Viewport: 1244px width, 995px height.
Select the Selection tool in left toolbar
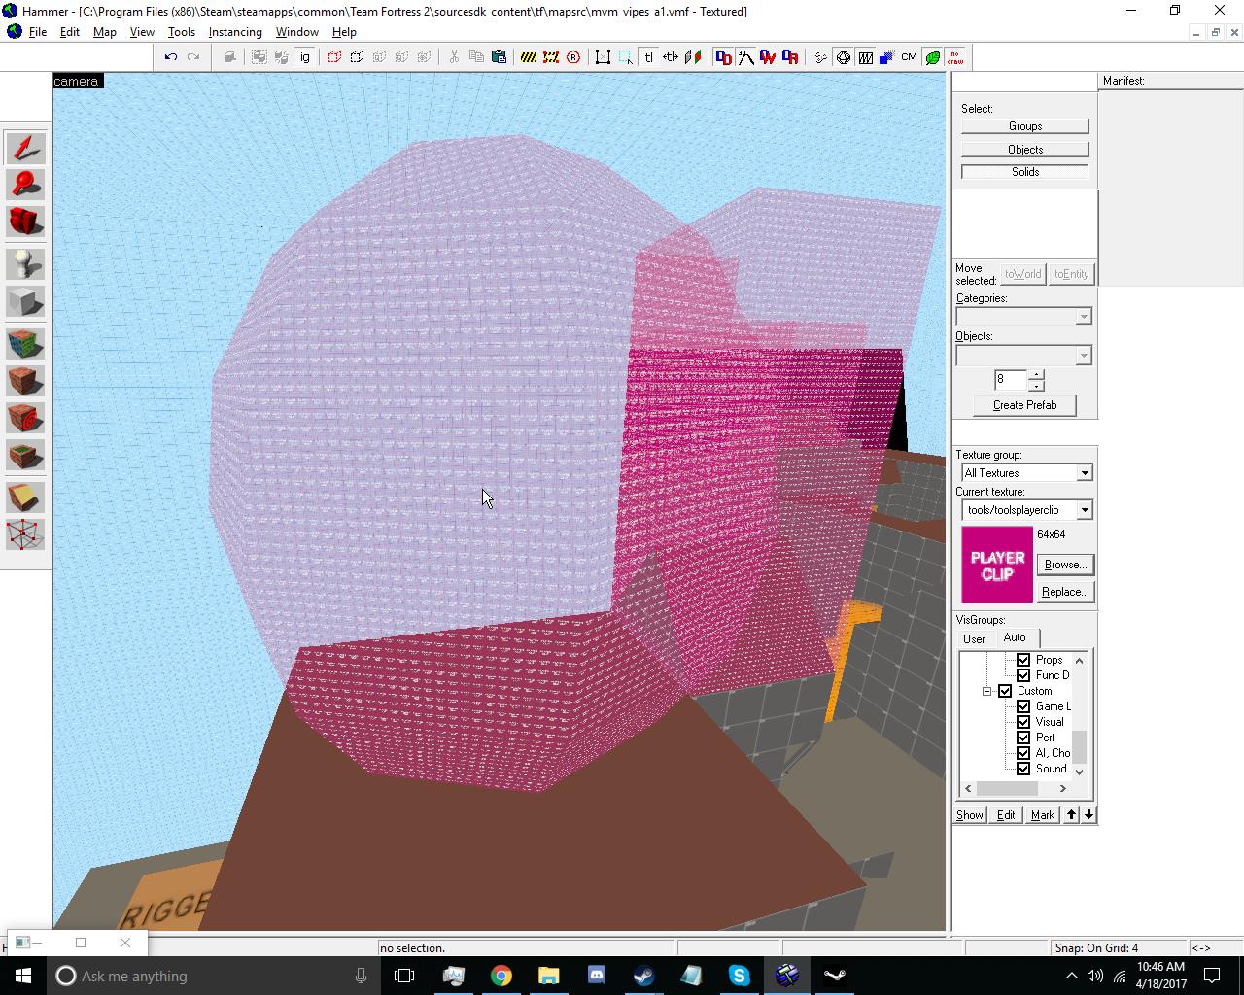click(25, 149)
